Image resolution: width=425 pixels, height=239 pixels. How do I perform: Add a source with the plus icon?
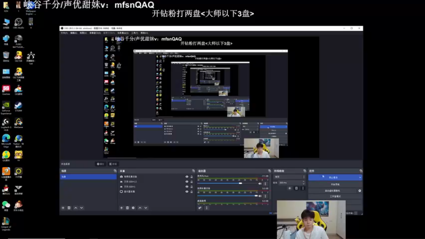coord(121,208)
